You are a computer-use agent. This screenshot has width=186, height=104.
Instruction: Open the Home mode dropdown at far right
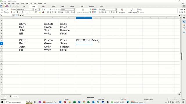coord(184,10)
